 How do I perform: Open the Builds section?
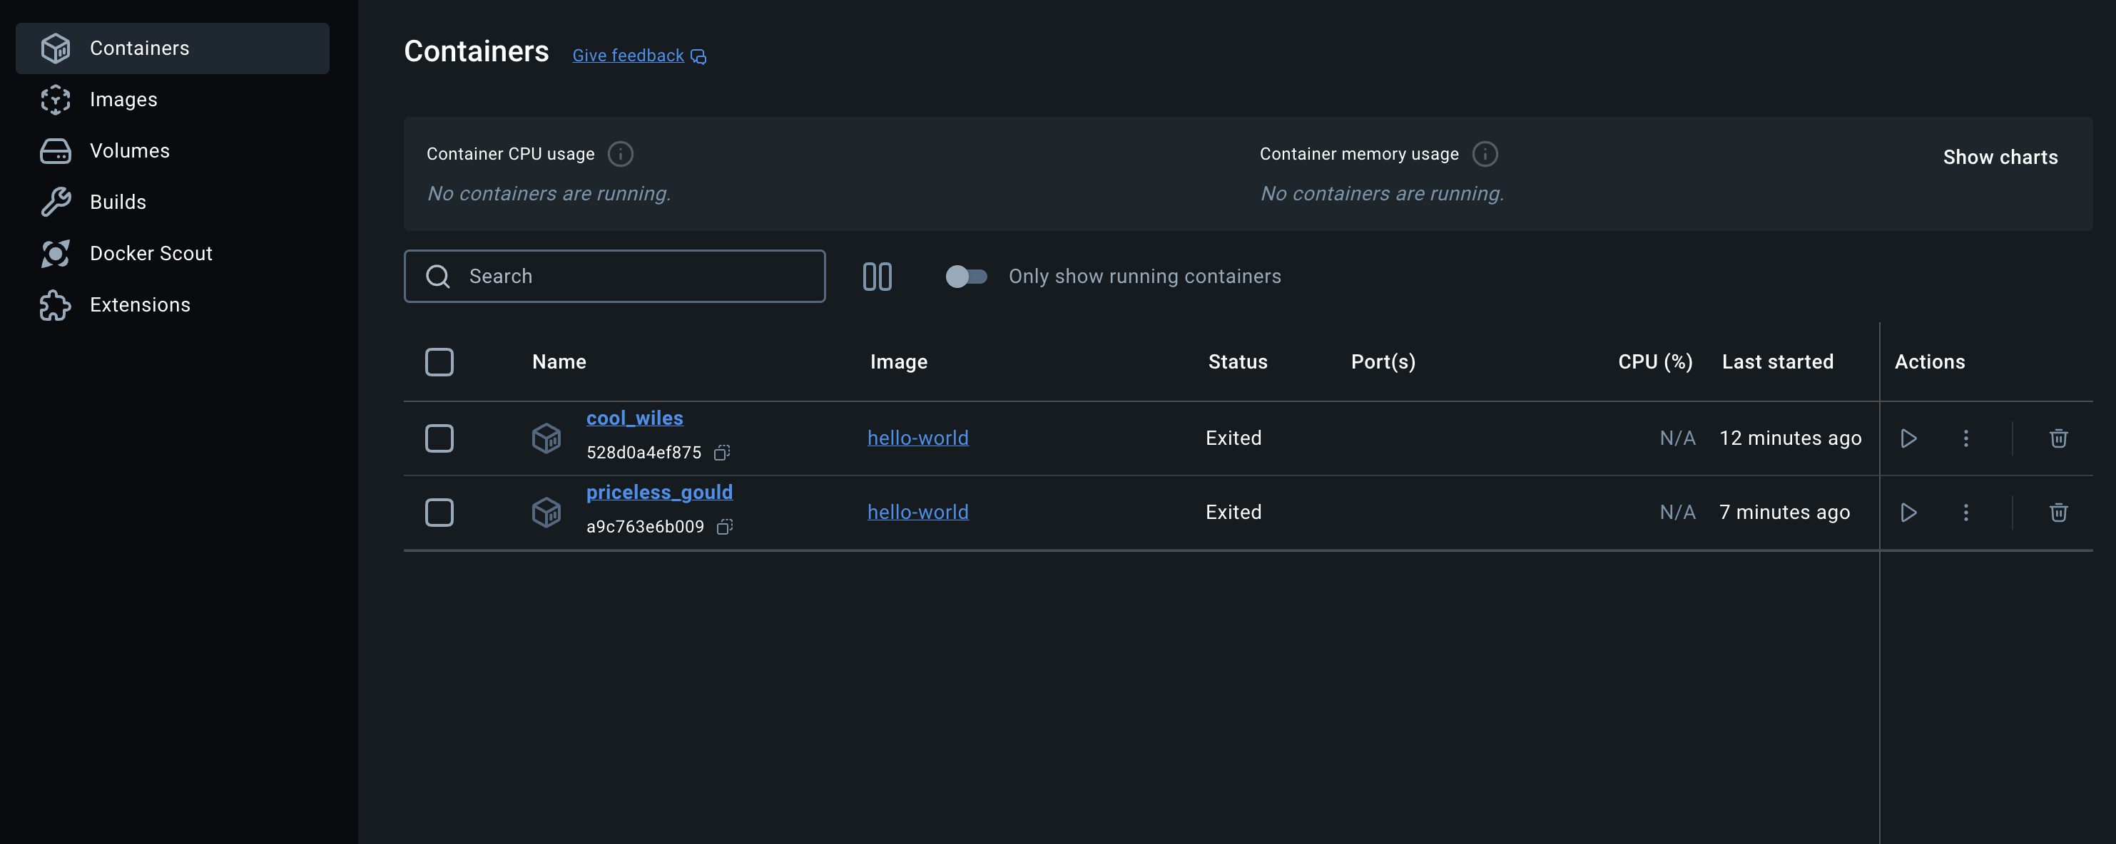point(173,202)
